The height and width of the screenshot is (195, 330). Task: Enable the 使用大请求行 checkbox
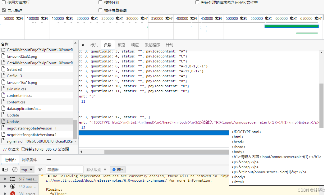pyautogui.click(x=4, y=2)
